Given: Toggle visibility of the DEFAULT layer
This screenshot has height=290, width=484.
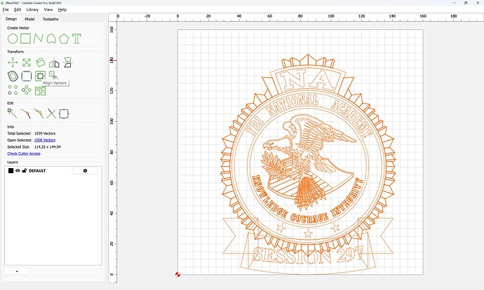Looking at the screenshot, I should click(x=18, y=170).
